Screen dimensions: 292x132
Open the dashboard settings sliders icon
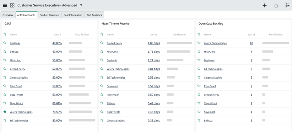(x=287, y=5)
